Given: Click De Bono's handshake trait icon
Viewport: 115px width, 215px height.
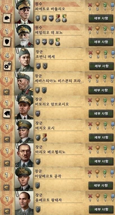Looking at the screenshot, I should (44, 42).
